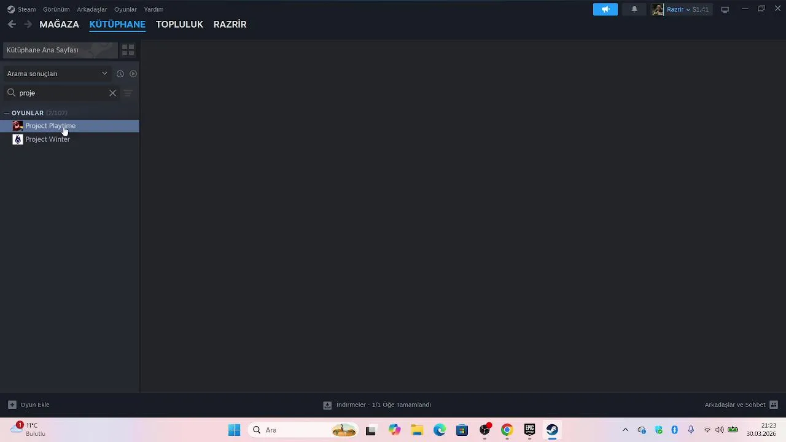This screenshot has width=786, height=442.
Task: Open Arkadaşlar ve Sohbet
Action: click(735, 405)
